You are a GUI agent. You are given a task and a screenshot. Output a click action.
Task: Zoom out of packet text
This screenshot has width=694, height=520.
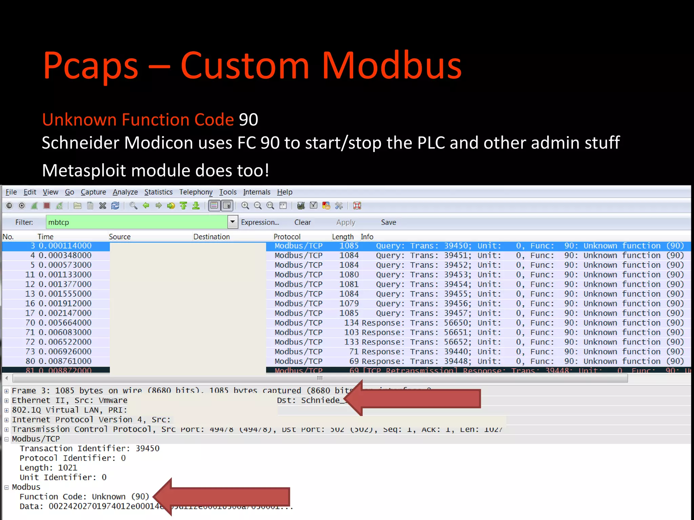(x=258, y=205)
